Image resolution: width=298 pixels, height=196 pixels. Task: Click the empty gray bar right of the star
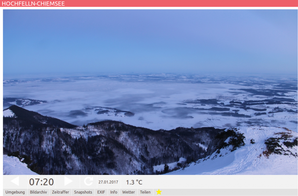tap(230, 192)
